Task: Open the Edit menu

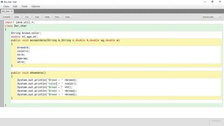Action: (x=15, y=6)
